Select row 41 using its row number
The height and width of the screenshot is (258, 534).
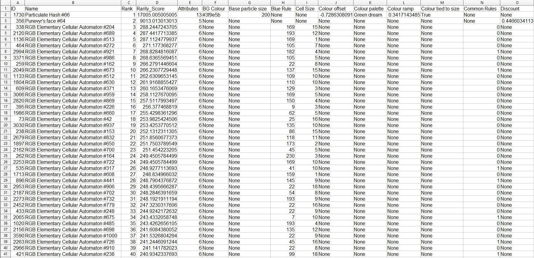tap(5, 254)
